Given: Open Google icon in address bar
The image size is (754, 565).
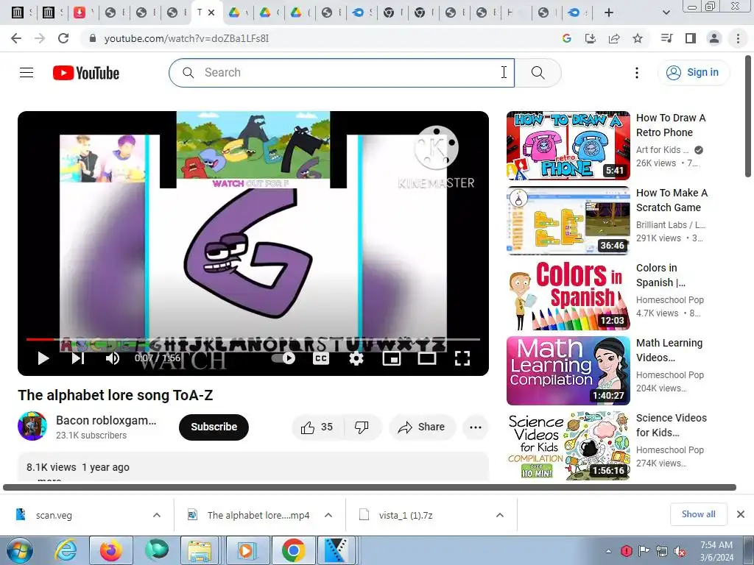Looking at the screenshot, I should (x=567, y=38).
